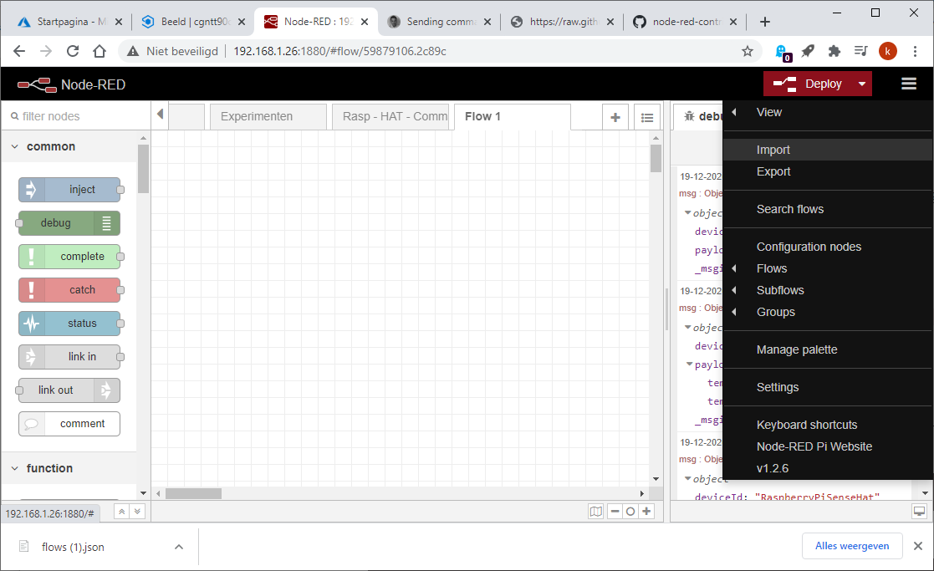Reload the browser page
Viewport: 934px width, 571px height.
point(73,51)
